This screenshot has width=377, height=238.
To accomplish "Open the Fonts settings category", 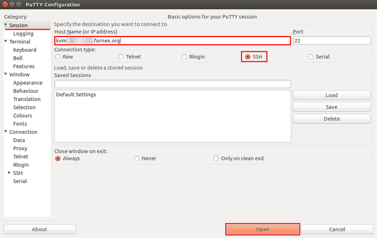I will click(20, 124).
